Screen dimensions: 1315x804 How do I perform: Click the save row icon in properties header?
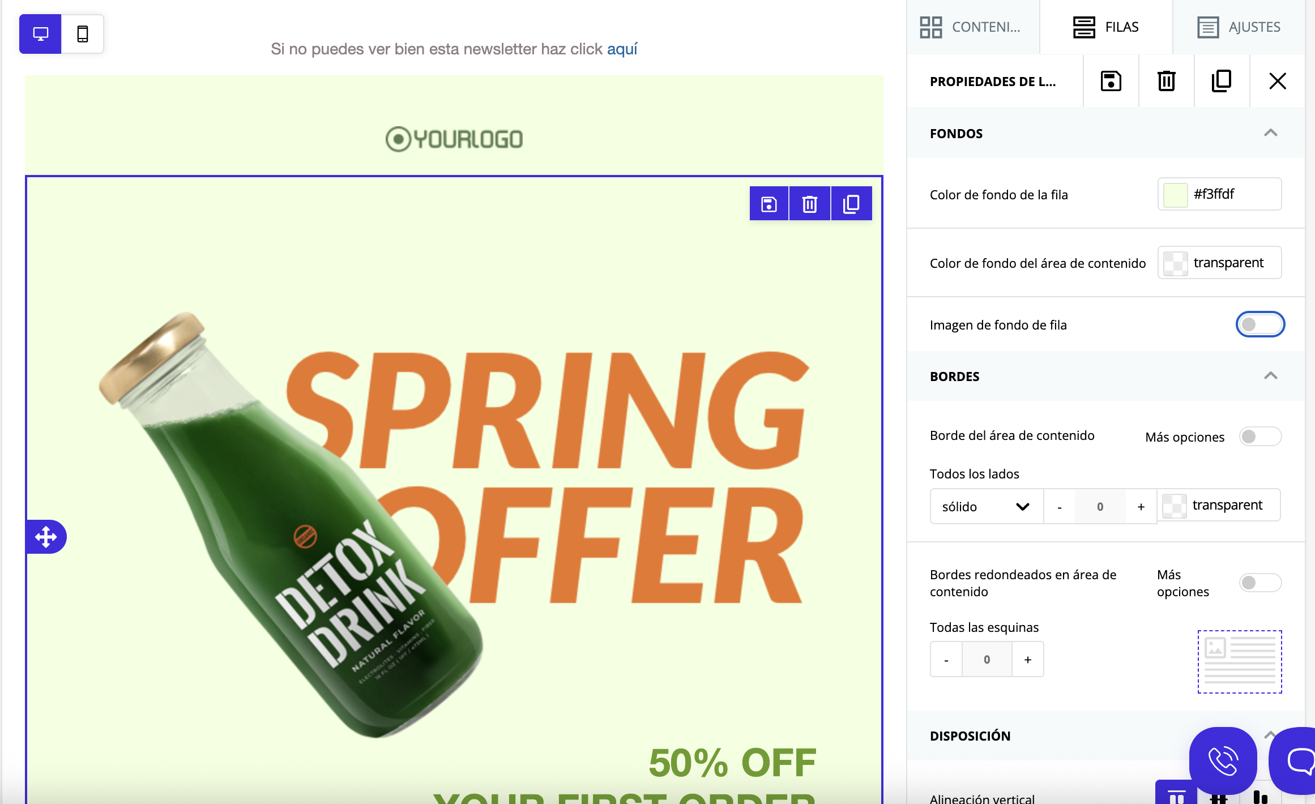1111,81
